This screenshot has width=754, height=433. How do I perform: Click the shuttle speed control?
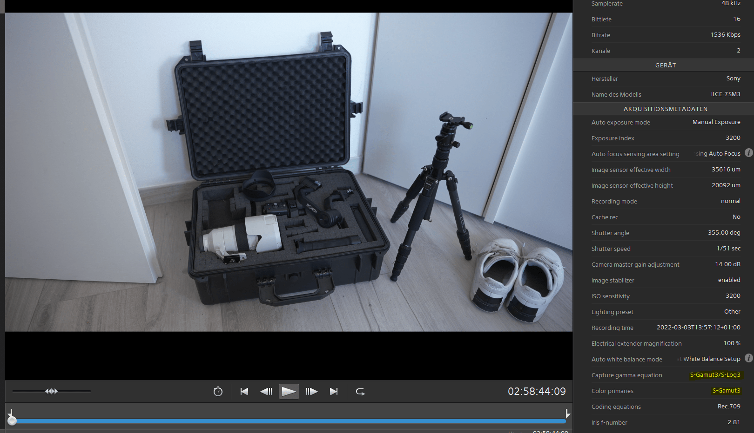tap(52, 391)
